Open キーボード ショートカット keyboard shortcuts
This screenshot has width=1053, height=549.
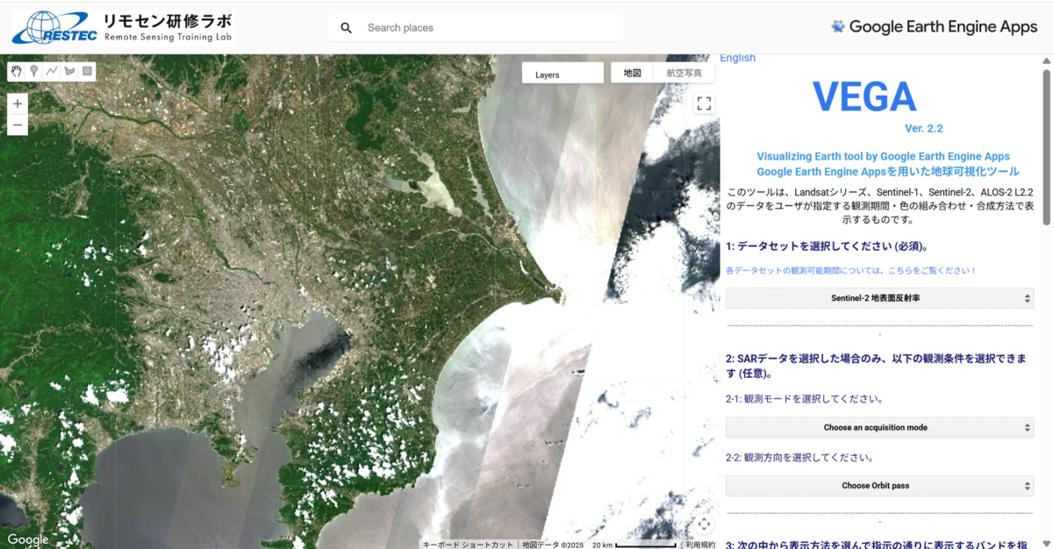pyautogui.click(x=468, y=545)
